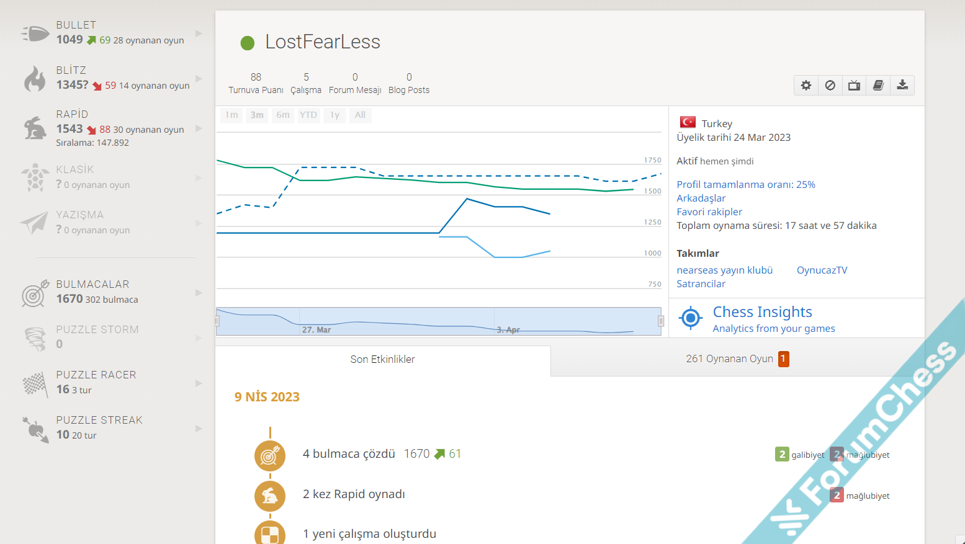The width and height of the screenshot is (965, 544).
Task: Switch to Son Etkinlikler tab
Action: [x=382, y=360]
